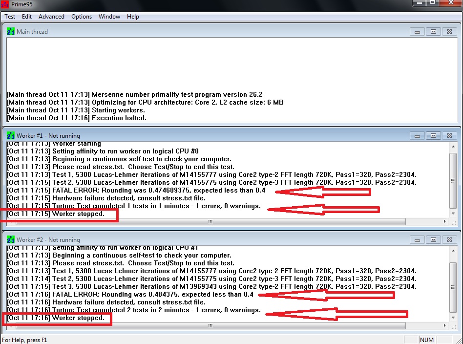Click the 'Starting workers.' log line
This screenshot has height=344, width=463.
pyautogui.click(x=76, y=110)
